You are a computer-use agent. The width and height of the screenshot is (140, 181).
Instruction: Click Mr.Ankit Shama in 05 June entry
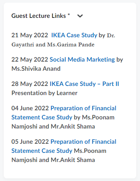[73, 160]
